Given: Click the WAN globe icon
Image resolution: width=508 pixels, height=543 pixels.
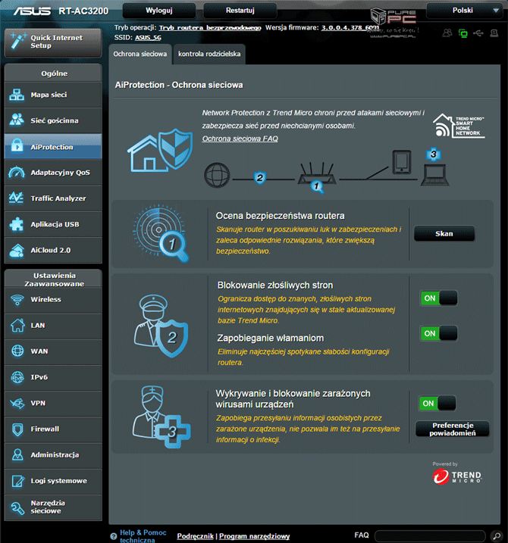Looking at the screenshot, I should click(x=17, y=351).
